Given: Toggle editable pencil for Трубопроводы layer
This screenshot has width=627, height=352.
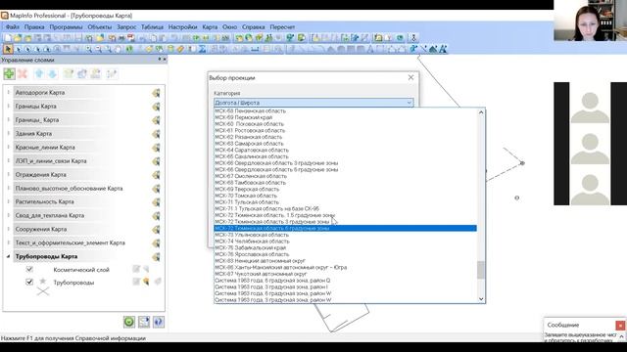Looking at the screenshot, I should coord(136,282).
